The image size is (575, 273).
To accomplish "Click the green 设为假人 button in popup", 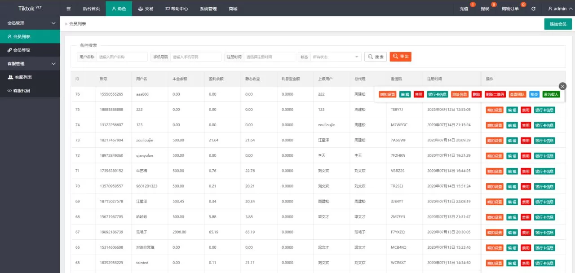I will pyautogui.click(x=551, y=95).
